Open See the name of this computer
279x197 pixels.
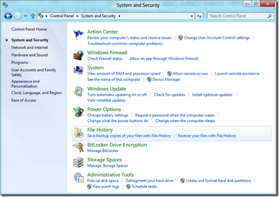[x=114, y=79]
